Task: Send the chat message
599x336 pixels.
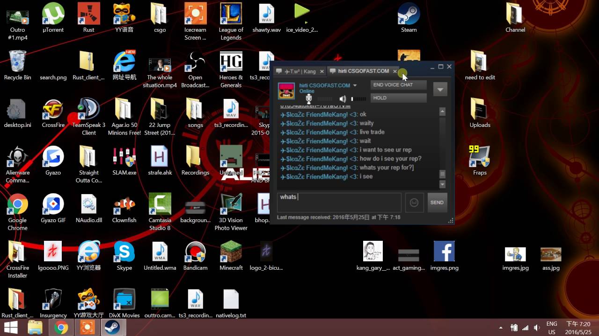Action: 437,203
